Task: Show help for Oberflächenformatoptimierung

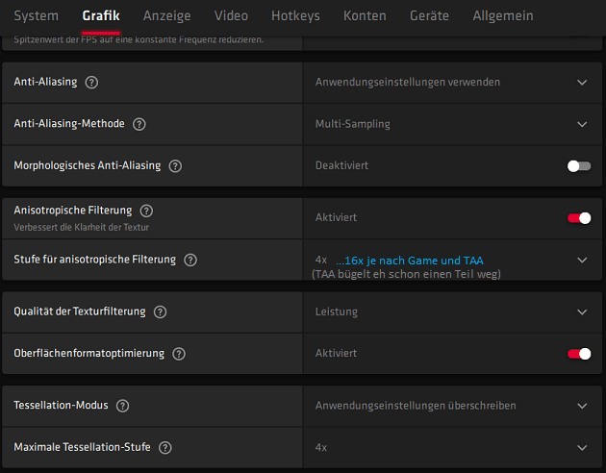Action: coord(179,354)
